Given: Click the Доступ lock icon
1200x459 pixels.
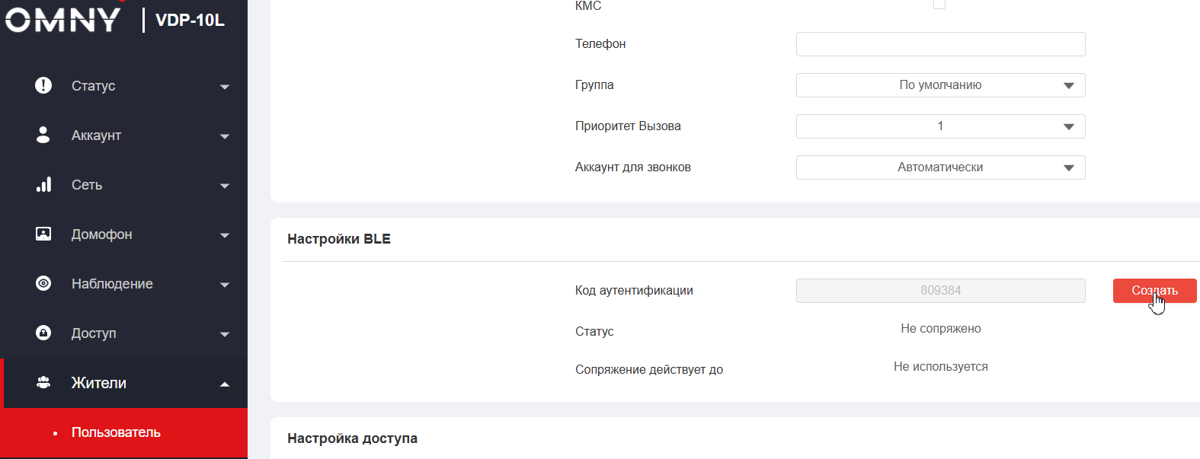Looking at the screenshot, I should click(43, 333).
